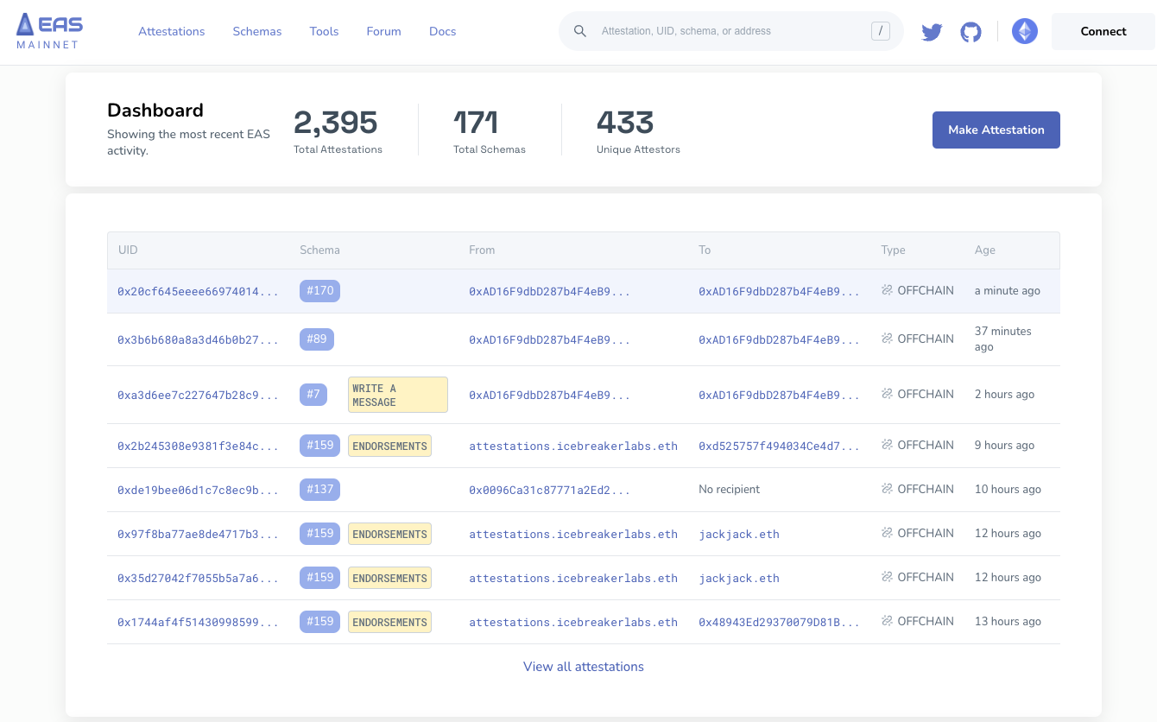Click the Connect button

coord(1103,31)
